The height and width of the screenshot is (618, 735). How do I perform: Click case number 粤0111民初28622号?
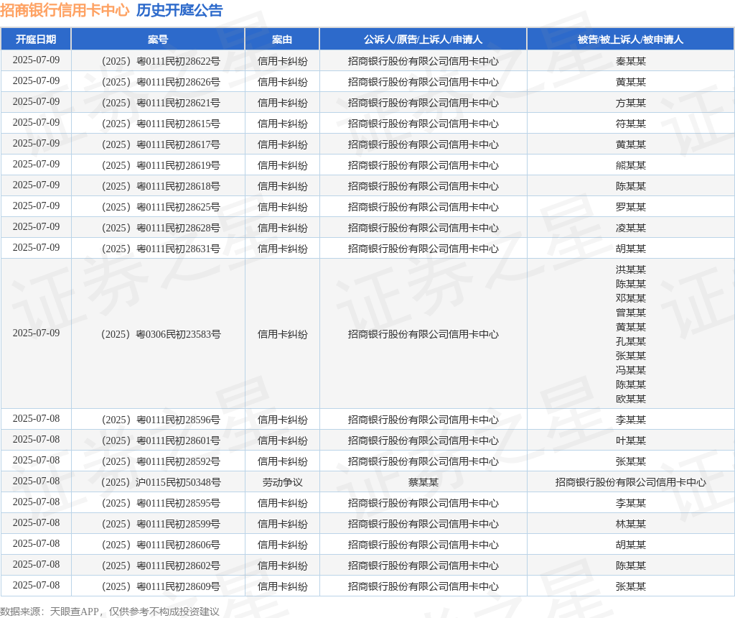[x=161, y=61]
